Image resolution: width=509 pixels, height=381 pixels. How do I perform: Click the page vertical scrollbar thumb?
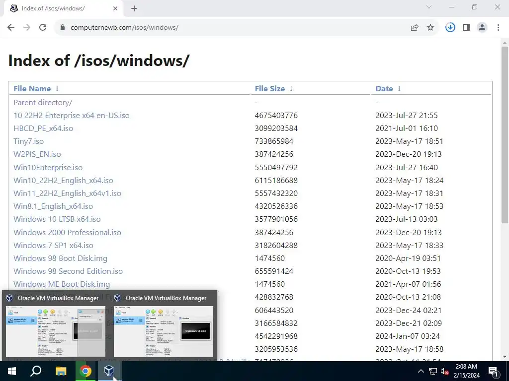point(505,135)
